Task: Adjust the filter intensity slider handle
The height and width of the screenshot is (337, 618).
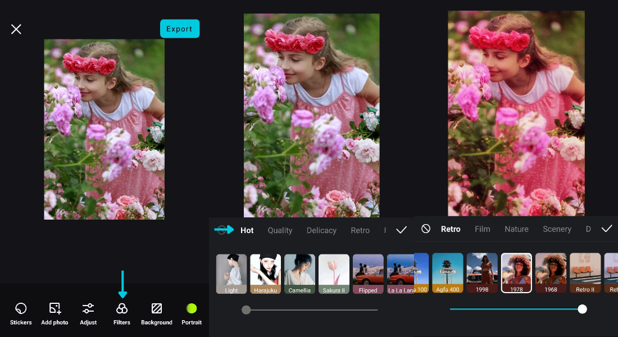Action: (582, 309)
